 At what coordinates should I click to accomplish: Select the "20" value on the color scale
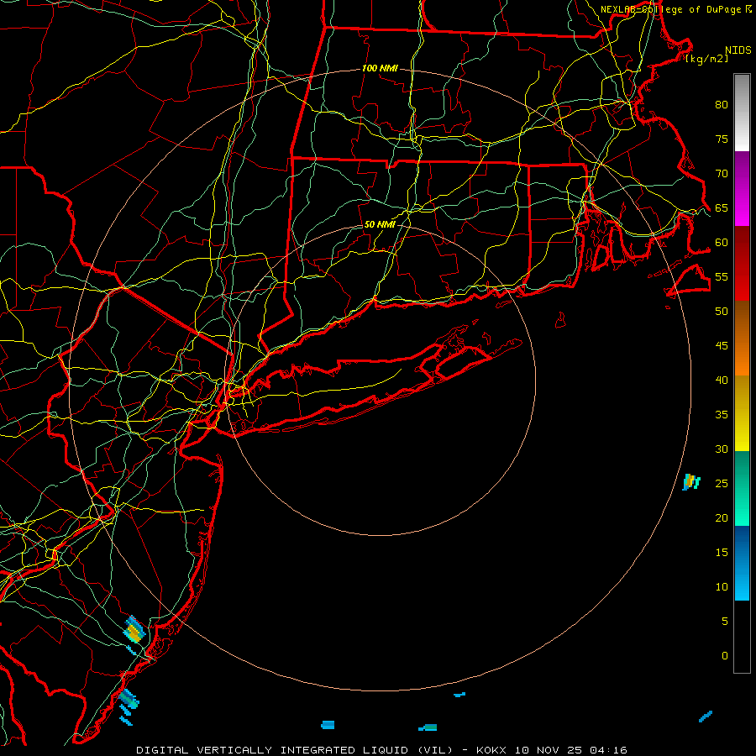point(722,517)
